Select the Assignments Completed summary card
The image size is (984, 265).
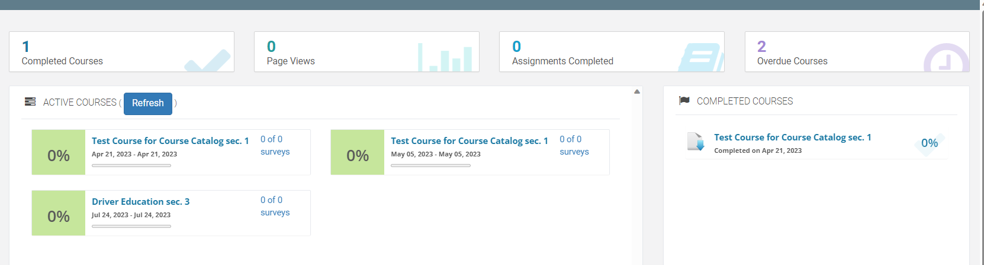pos(612,52)
